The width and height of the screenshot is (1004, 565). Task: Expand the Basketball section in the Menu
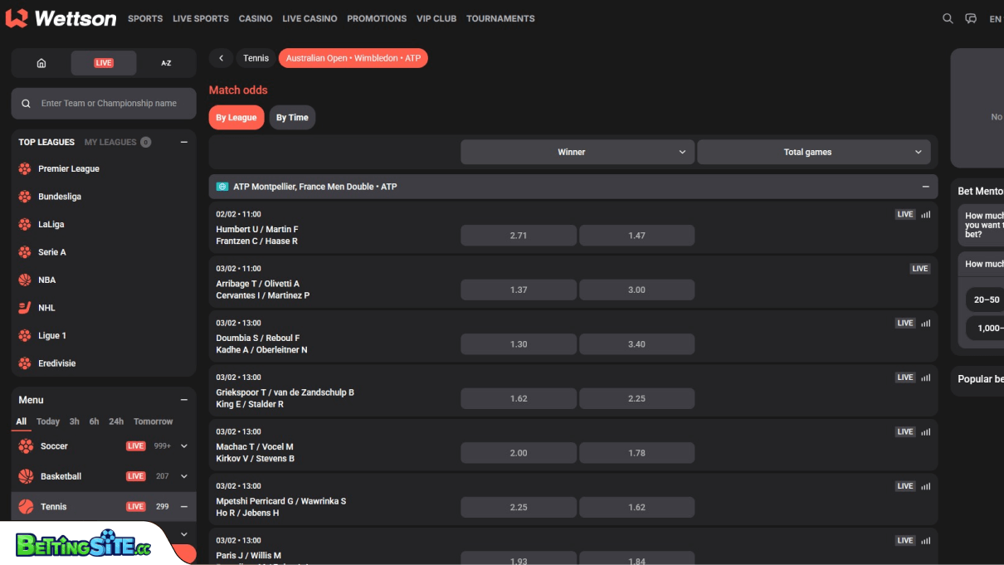[x=183, y=475]
